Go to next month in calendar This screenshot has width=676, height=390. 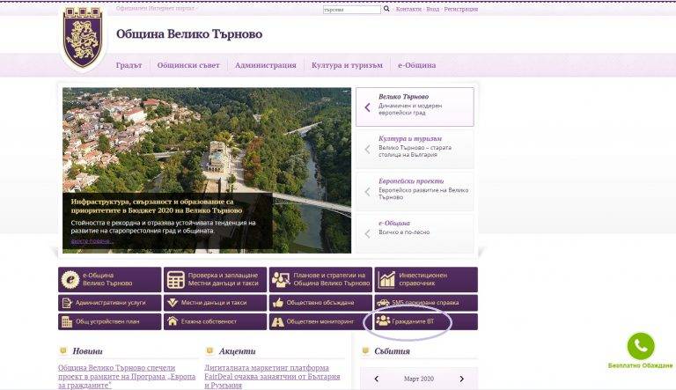point(461,379)
